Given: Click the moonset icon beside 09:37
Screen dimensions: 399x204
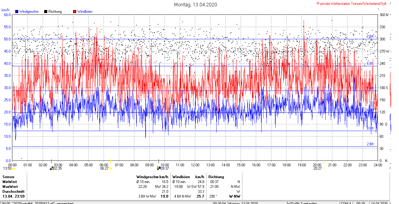Looking at the screenshot, I should point(159,168).
